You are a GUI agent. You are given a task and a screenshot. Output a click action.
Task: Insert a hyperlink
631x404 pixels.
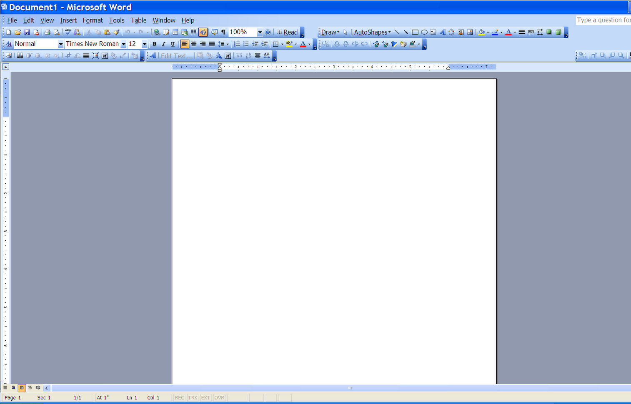157,32
